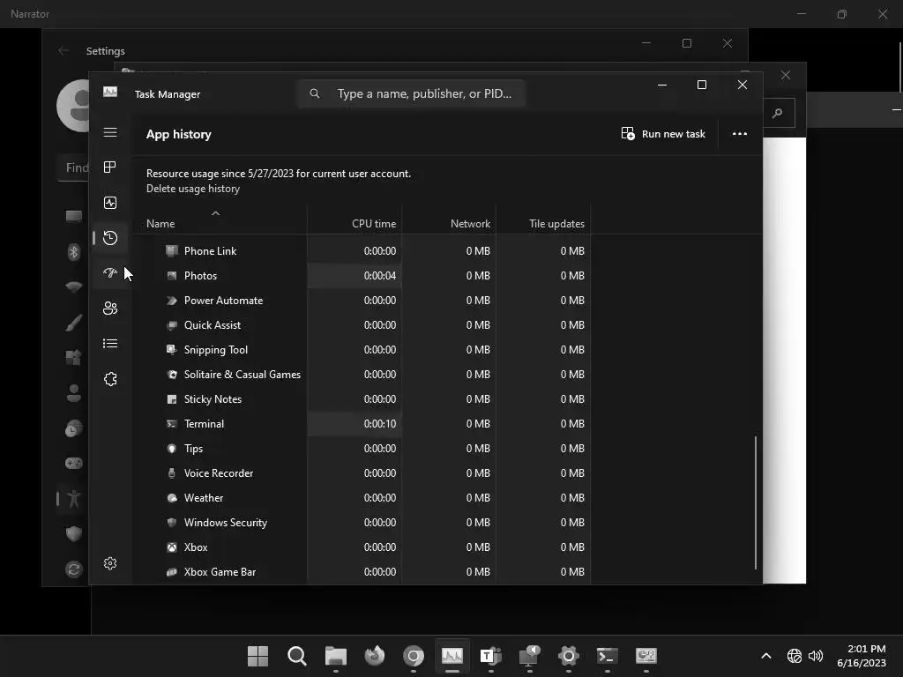The width and height of the screenshot is (903, 677).
Task: Click the Photos app icon
Action: (172, 275)
